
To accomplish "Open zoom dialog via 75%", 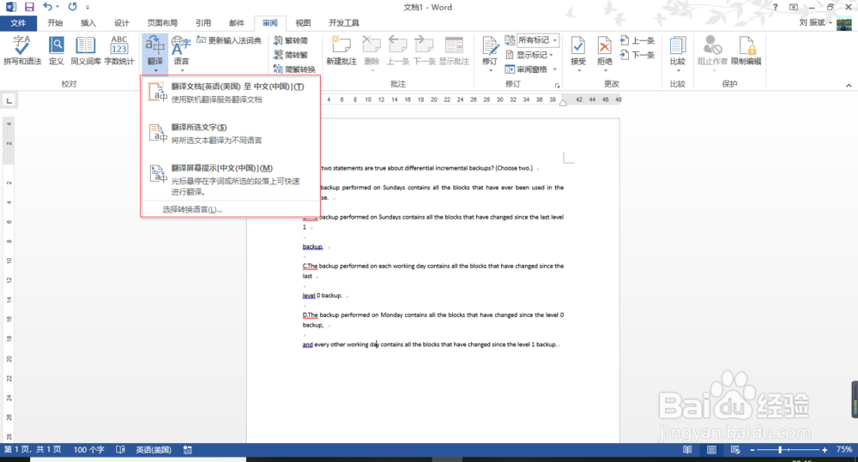I will 843,449.
